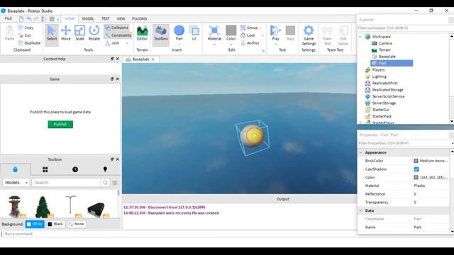Screen dimensions: 454x255
Task: Click the Undo arrow in quick access bar
Action: pos(28,19)
